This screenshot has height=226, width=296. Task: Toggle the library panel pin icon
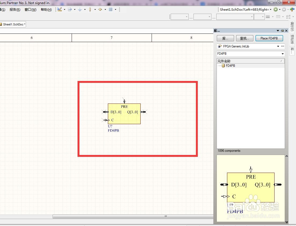tap(282, 31)
